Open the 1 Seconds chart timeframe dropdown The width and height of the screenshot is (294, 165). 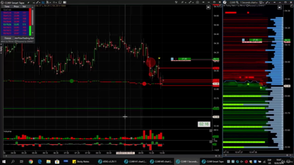[249, 2]
